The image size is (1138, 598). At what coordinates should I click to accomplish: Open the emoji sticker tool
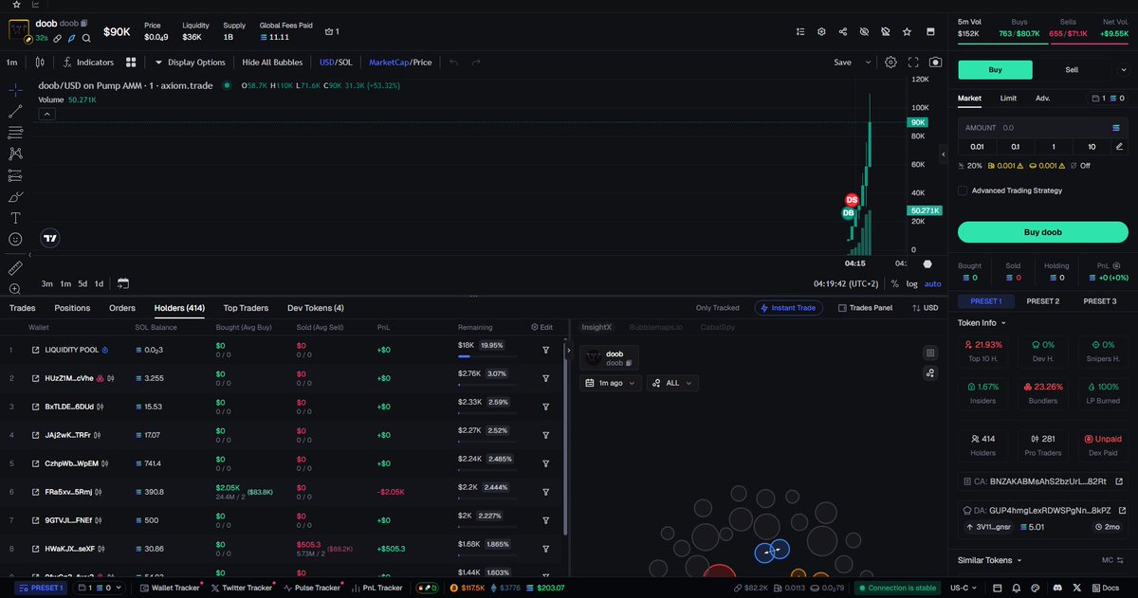tap(15, 240)
